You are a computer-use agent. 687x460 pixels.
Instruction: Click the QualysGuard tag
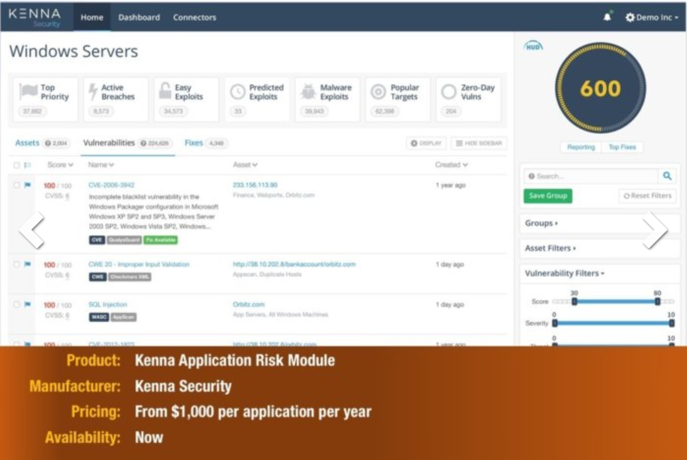click(x=125, y=240)
